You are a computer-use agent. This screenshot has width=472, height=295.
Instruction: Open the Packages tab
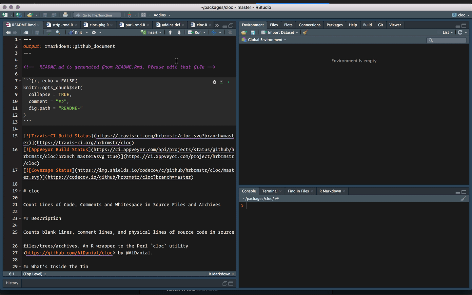click(x=335, y=25)
